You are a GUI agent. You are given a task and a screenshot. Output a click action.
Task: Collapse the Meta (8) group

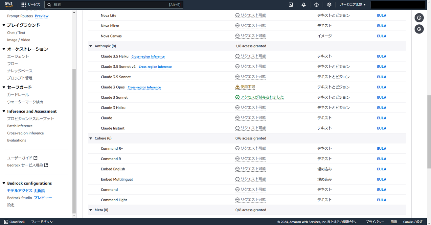click(91, 210)
